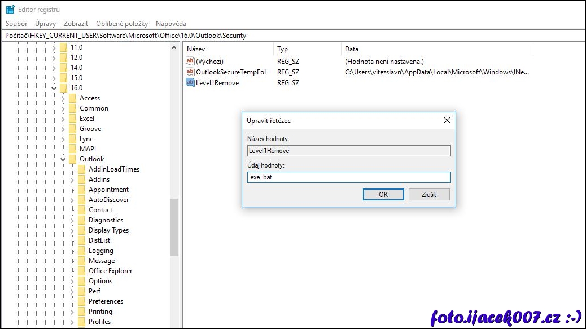Open the Soubor menu
Image resolution: width=586 pixels, height=329 pixels.
point(16,24)
